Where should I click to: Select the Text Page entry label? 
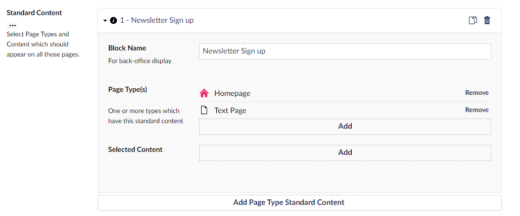pyautogui.click(x=230, y=111)
